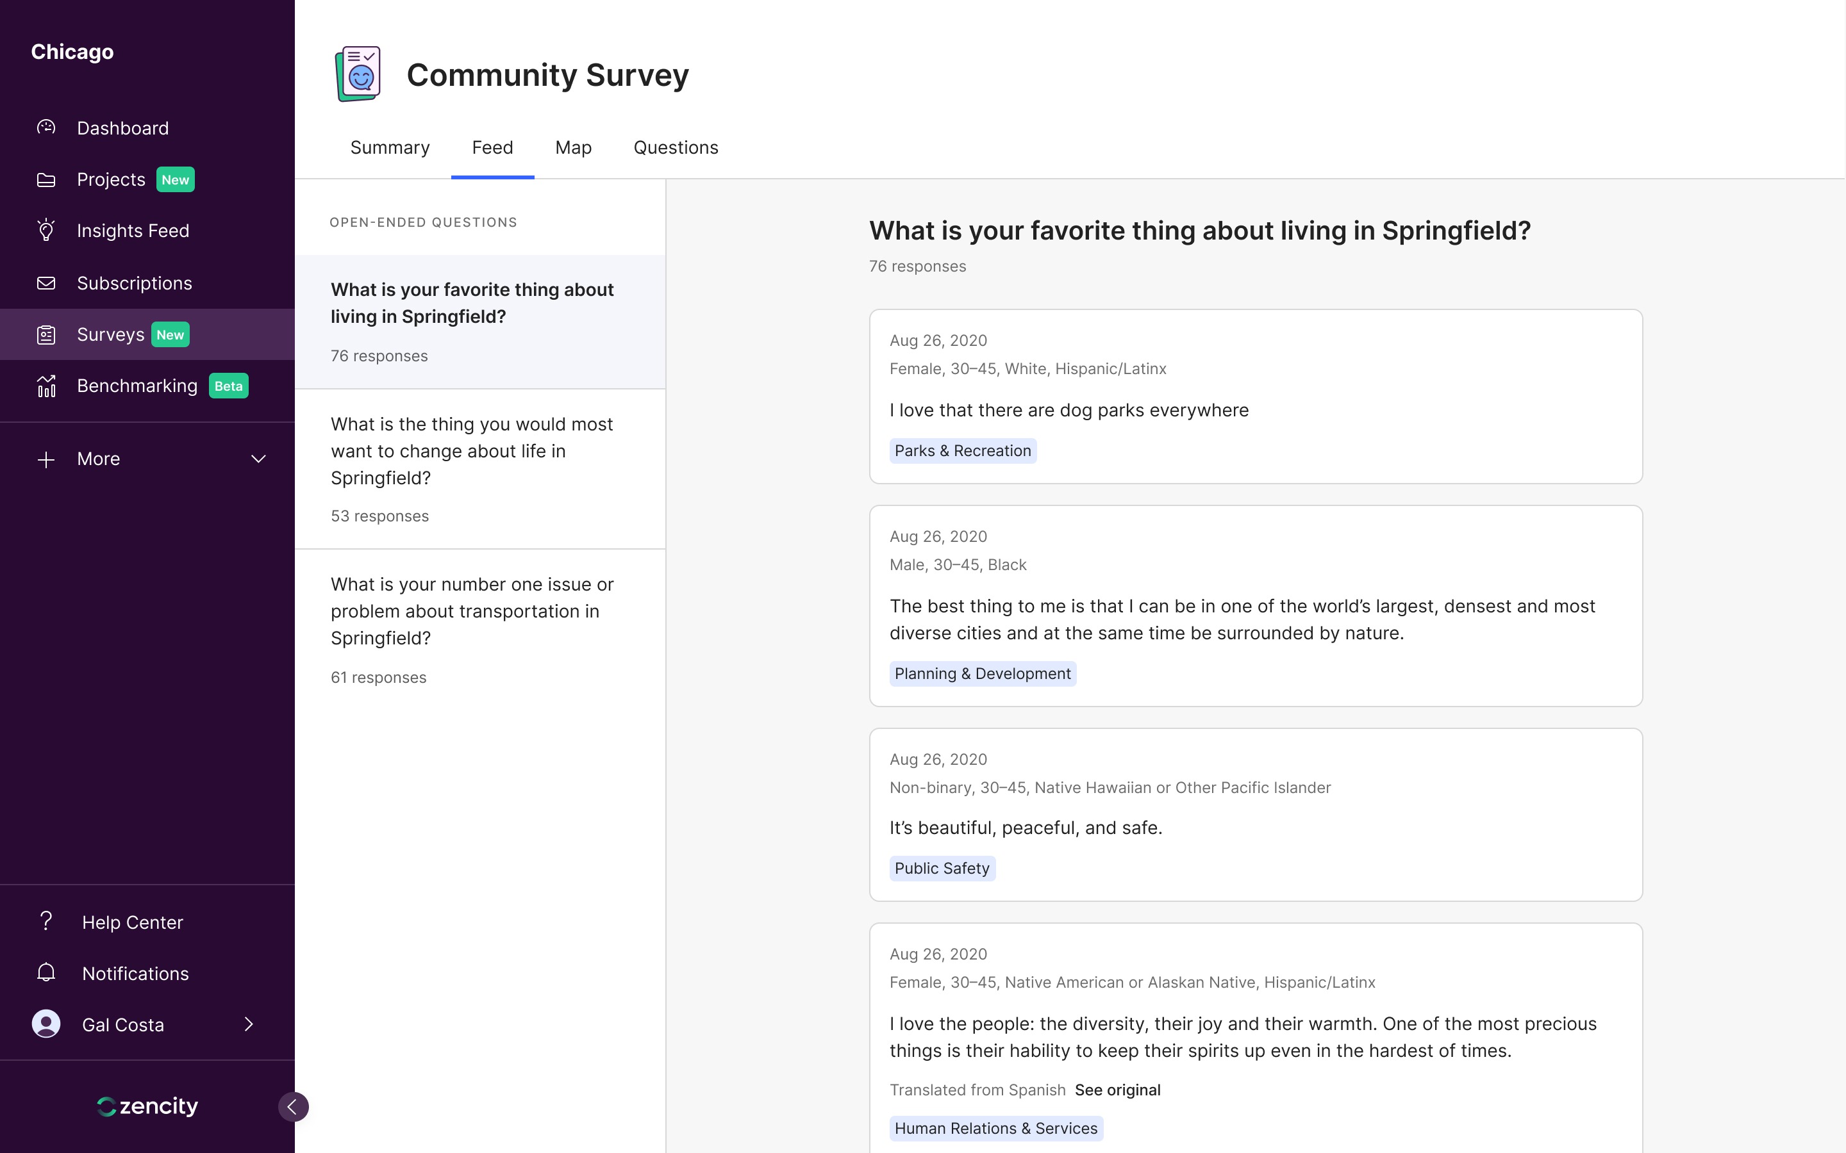Open the Map tab
This screenshot has width=1846, height=1153.
pyautogui.click(x=573, y=147)
